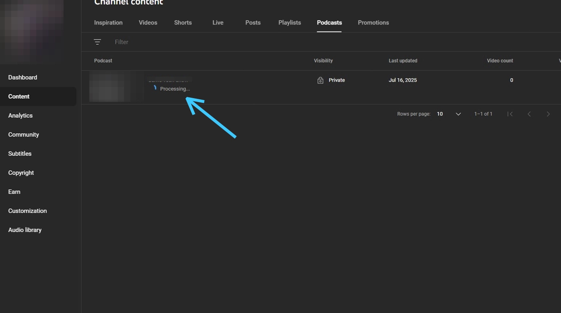The height and width of the screenshot is (313, 561).
Task: Click the channel avatar in sidebar
Action: coord(32,32)
